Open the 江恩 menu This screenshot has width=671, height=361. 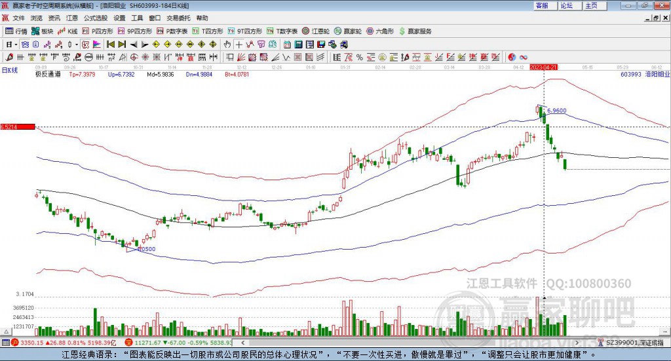(x=72, y=18)
